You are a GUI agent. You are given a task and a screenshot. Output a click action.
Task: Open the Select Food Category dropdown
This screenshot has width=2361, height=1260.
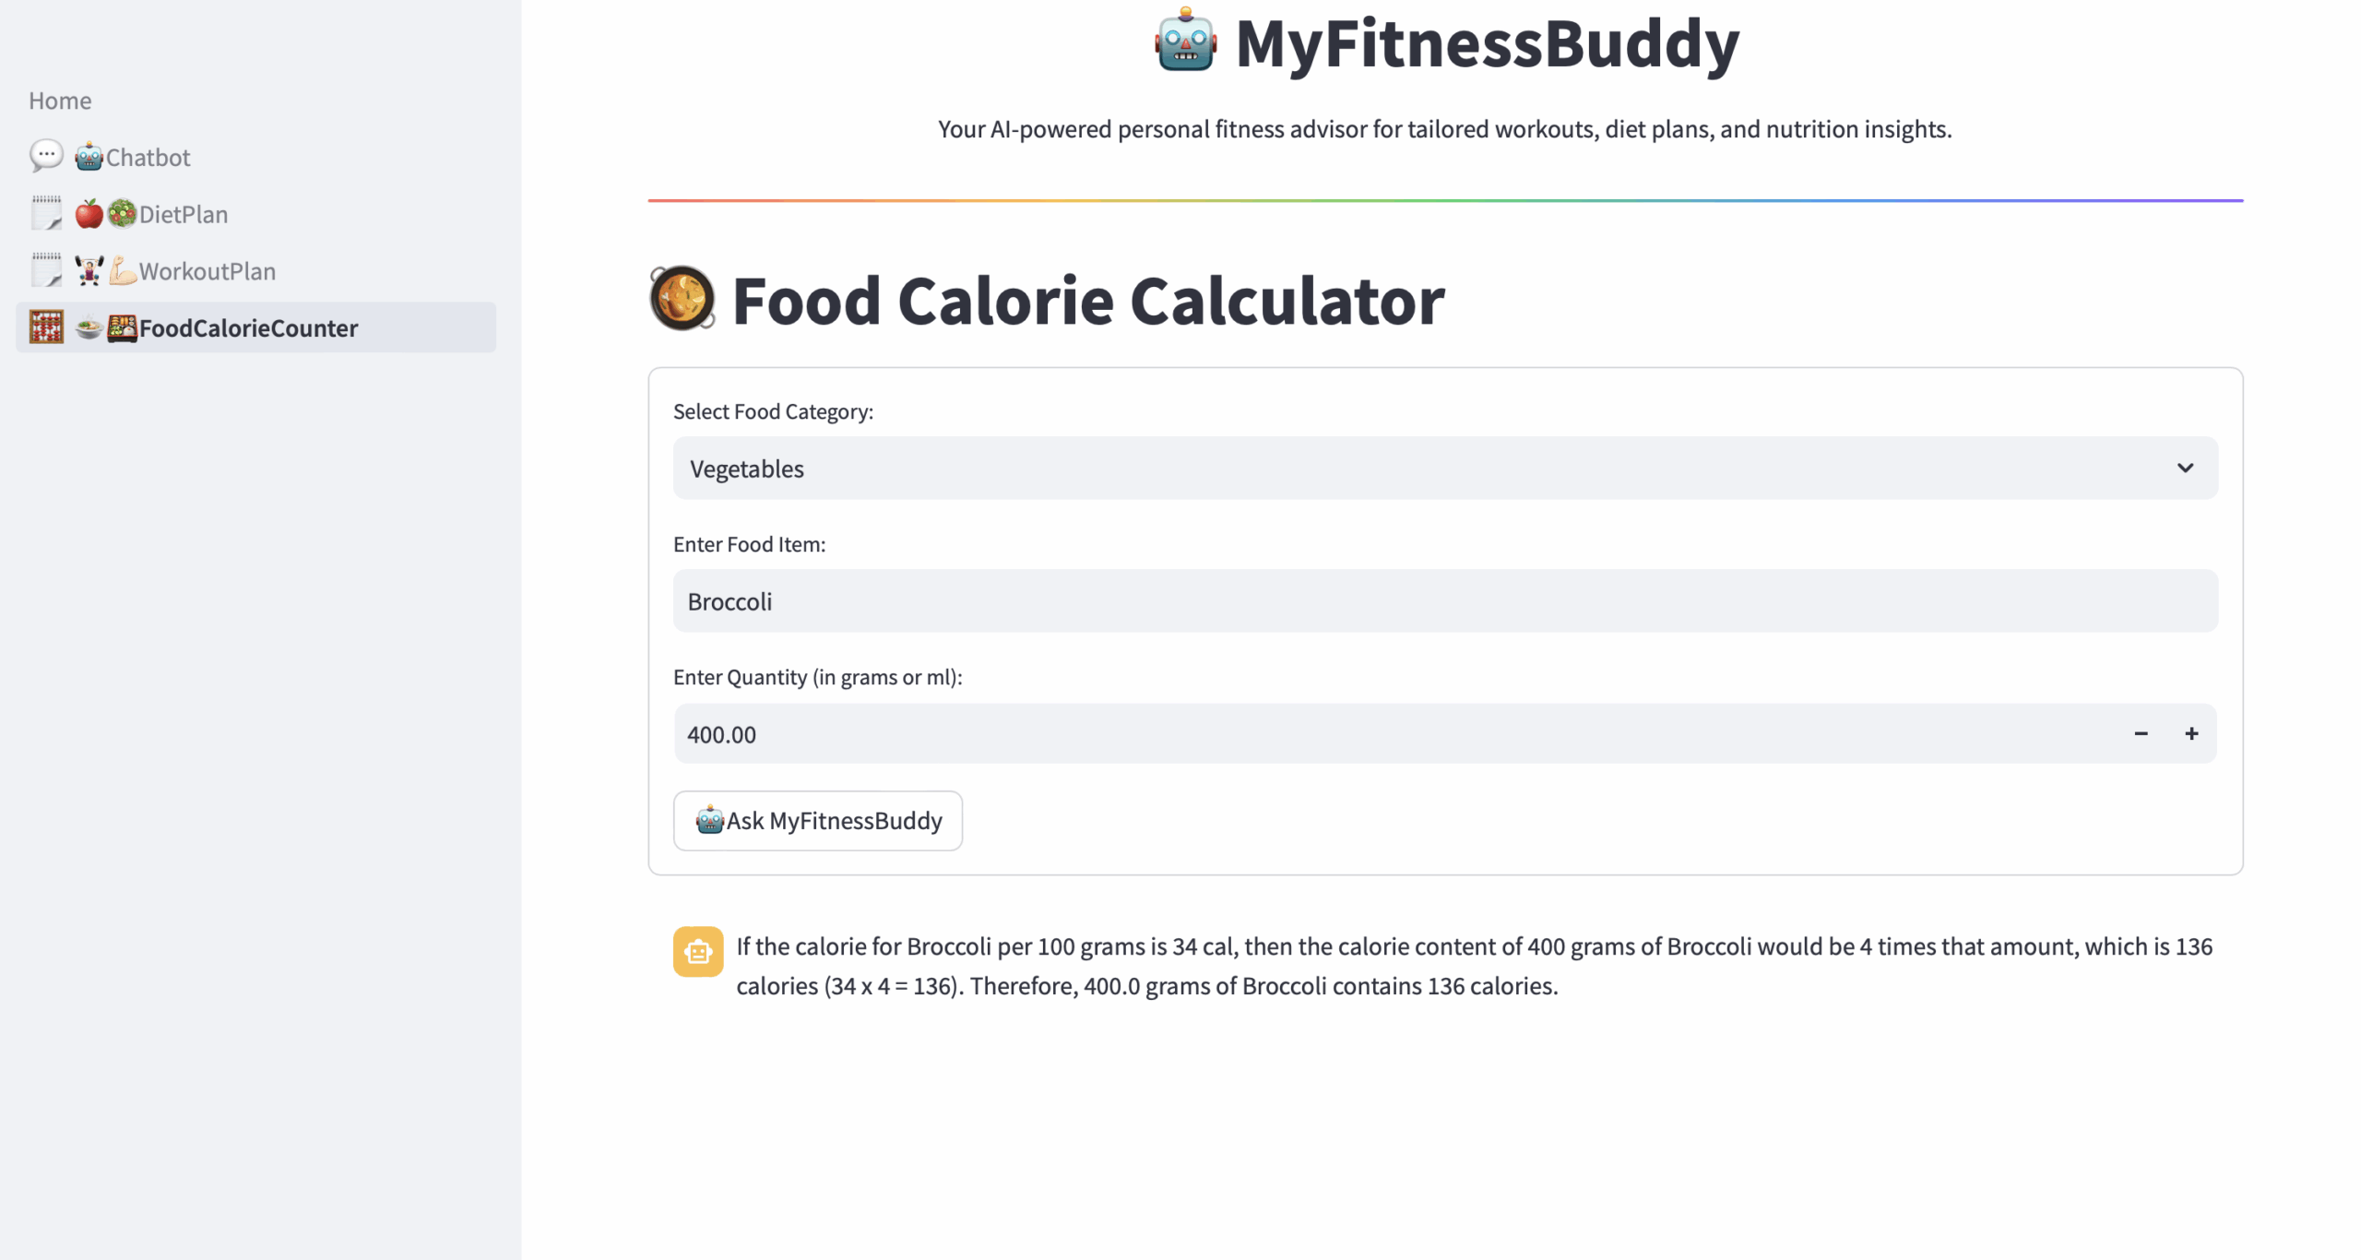coord(1444,468)
